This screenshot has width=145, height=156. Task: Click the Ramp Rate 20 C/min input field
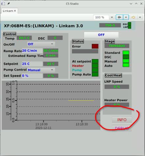click(x=32, y=51)
